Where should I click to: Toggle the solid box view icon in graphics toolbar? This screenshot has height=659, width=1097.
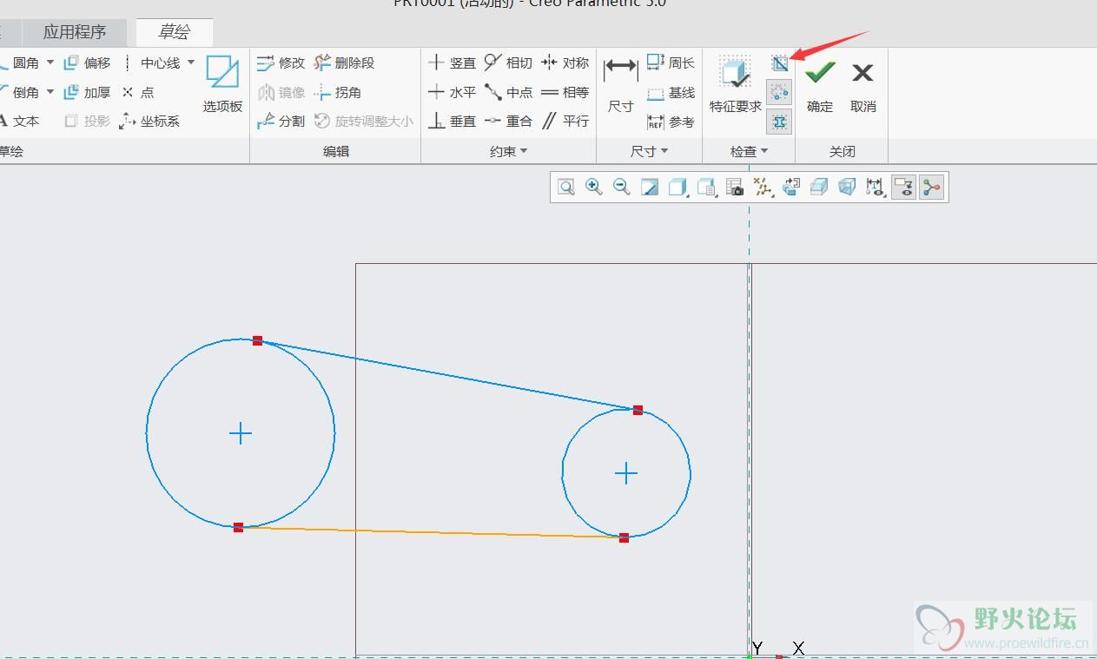pyautogui.click(x=818, y=187)
